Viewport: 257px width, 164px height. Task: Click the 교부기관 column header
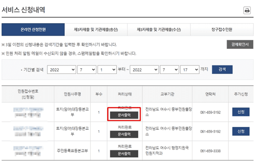click(167, 94)
